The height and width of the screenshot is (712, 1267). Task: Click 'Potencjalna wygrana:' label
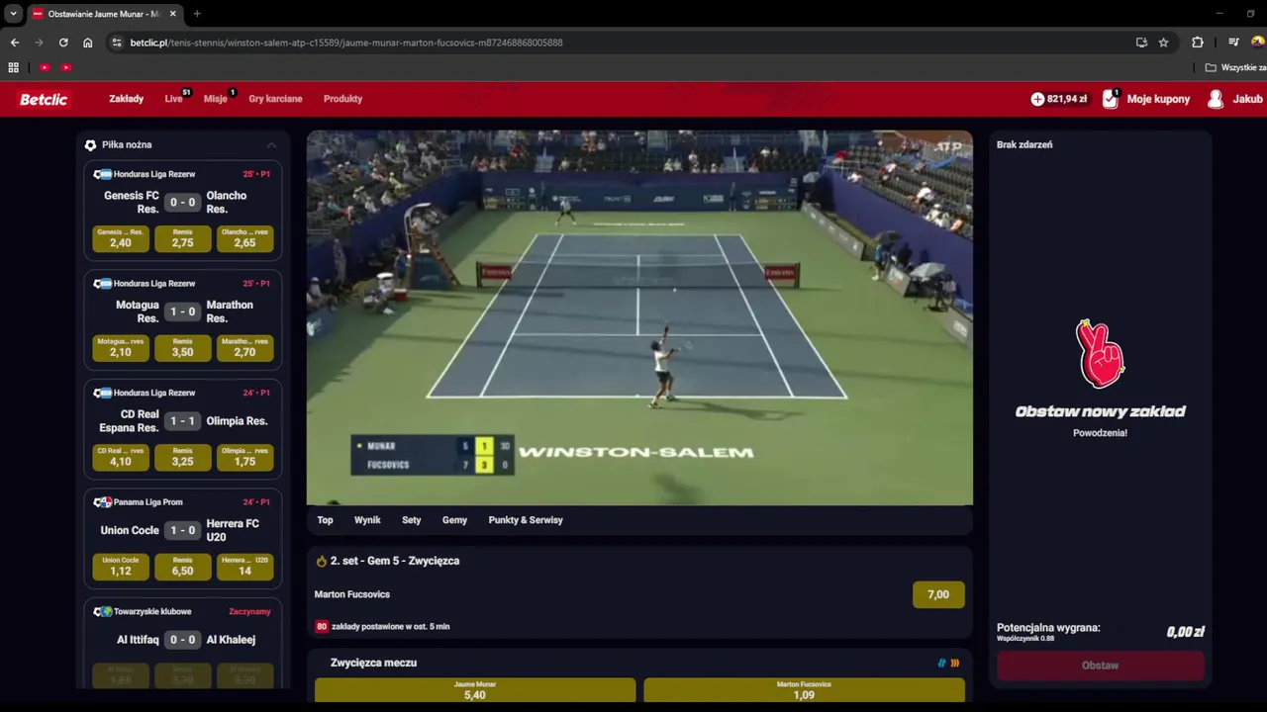click(1048, 628)
